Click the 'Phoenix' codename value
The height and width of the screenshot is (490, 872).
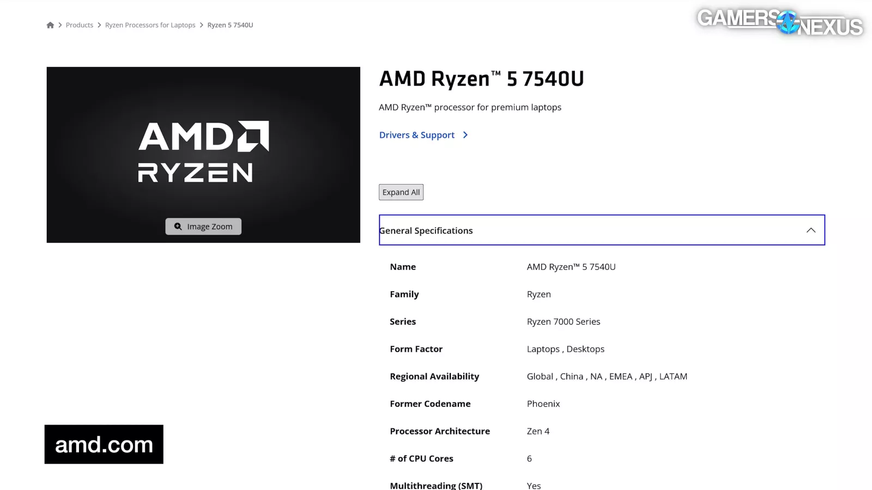[x=543, y=404]
